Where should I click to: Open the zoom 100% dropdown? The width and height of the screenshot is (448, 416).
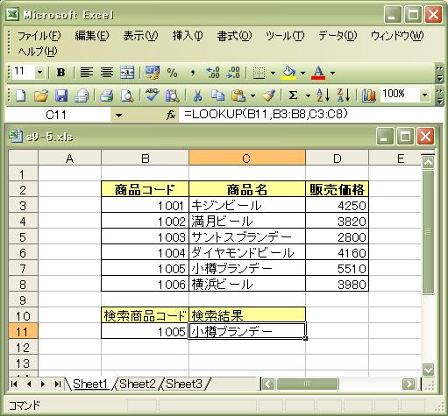click(424, 95)
